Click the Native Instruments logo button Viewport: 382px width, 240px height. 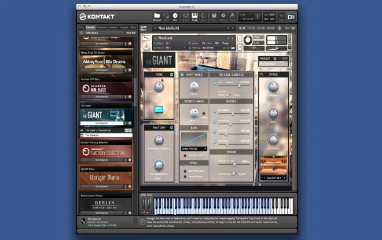tap(291, 17)
